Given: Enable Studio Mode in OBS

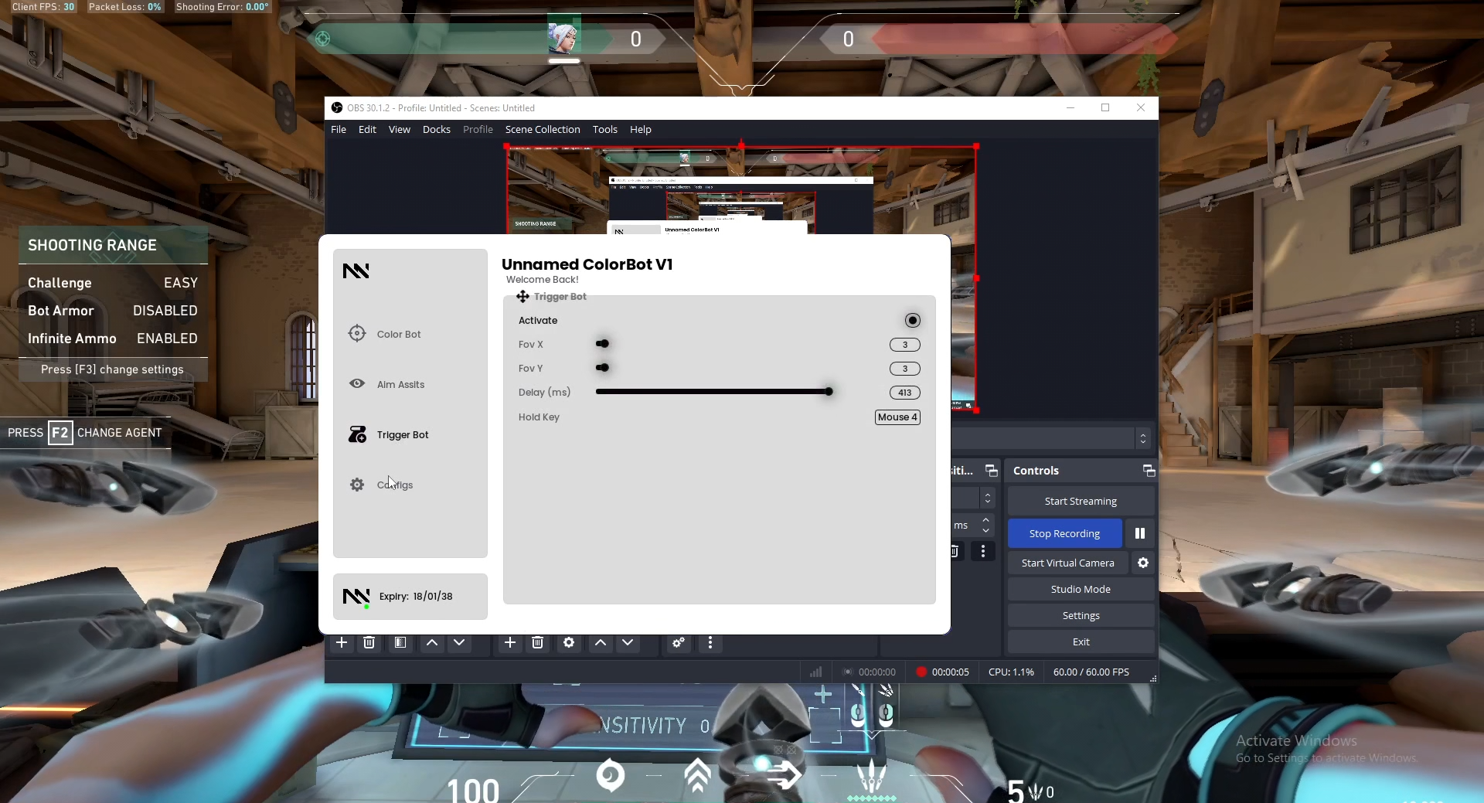Looking at the screenshot, I should (x=1081, y=589).
